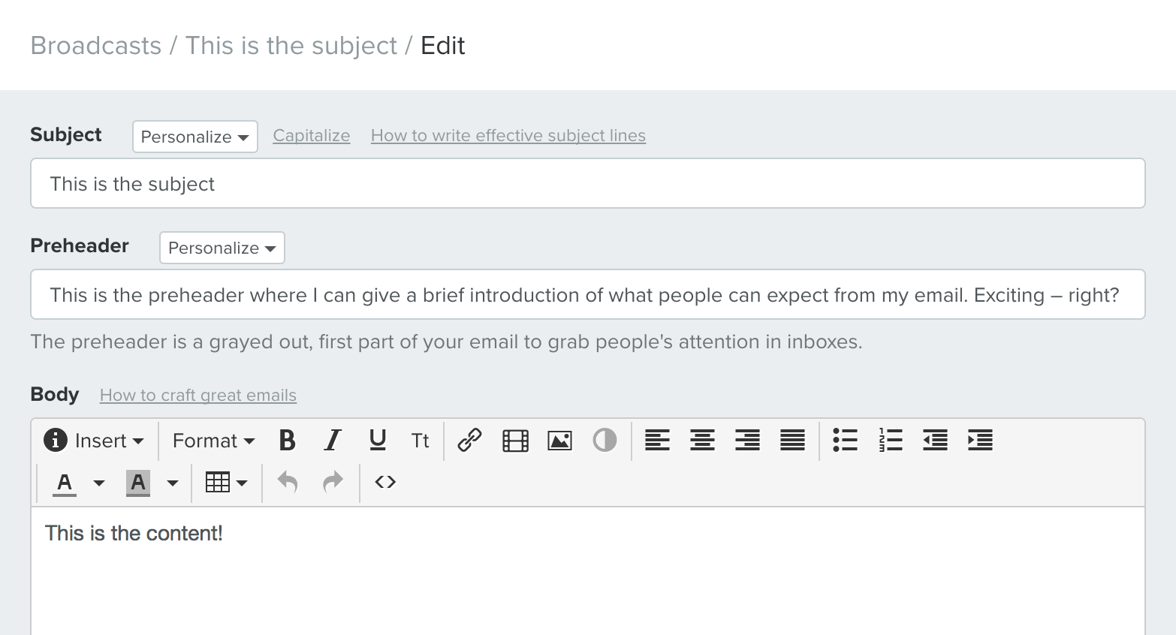Click the 'This is the content!' text
Screen dimensions: 1176x635
(x=134, y=534)
